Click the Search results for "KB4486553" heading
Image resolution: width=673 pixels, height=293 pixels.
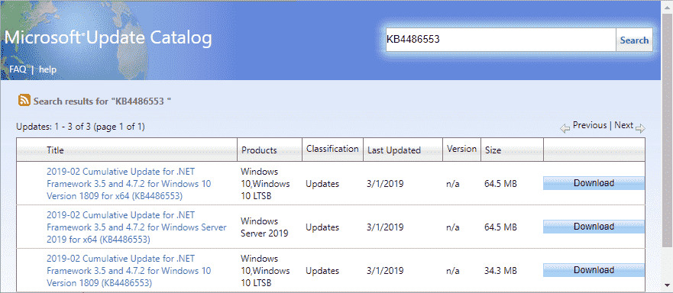click(x=102, y=101)
